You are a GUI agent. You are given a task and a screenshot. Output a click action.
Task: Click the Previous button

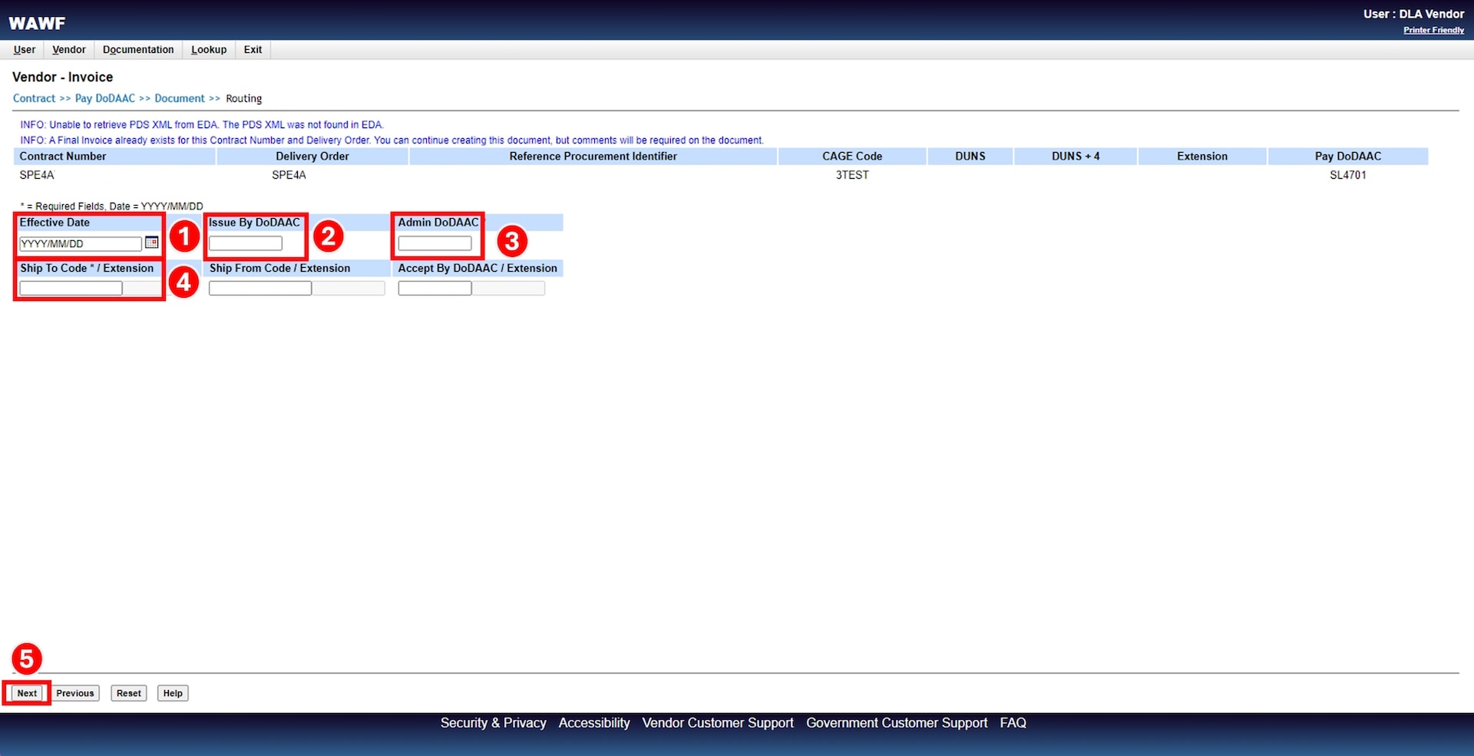click(x=74, y=693)
